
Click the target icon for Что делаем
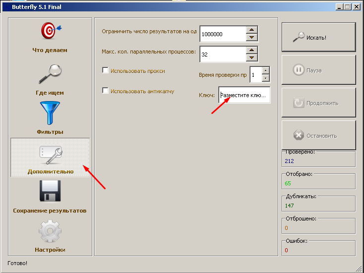pyautogui.click(x=49, y=32)
